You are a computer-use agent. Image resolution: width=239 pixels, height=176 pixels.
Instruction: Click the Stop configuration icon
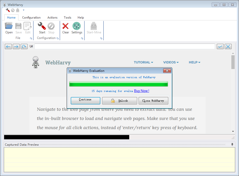pos(51,28)
